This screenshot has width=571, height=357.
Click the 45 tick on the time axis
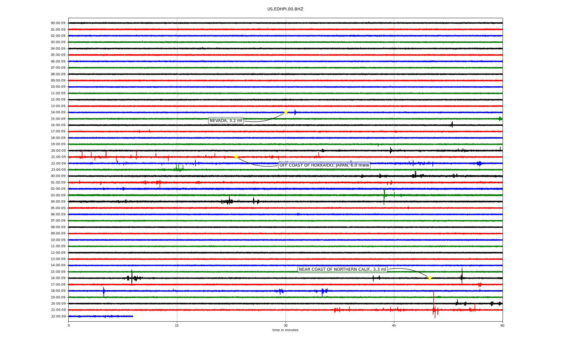click(394, 325)
